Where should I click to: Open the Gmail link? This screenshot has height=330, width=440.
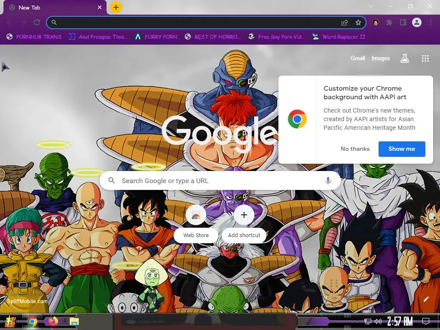pos(358,58)
